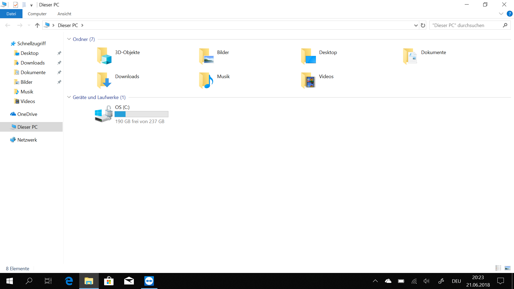Search in 'Dieser PC' search field
The width and height of the screenshot is (514, 289).
(466, 25)
